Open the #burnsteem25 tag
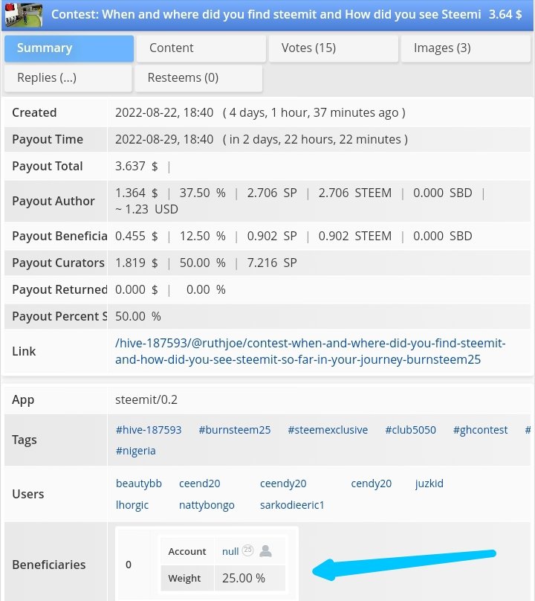Viewport: 535px width, 601px height. [234, 430]
